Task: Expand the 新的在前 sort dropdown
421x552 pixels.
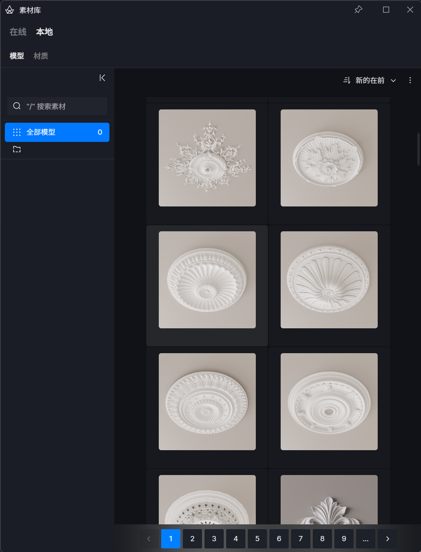Action: 393,81
